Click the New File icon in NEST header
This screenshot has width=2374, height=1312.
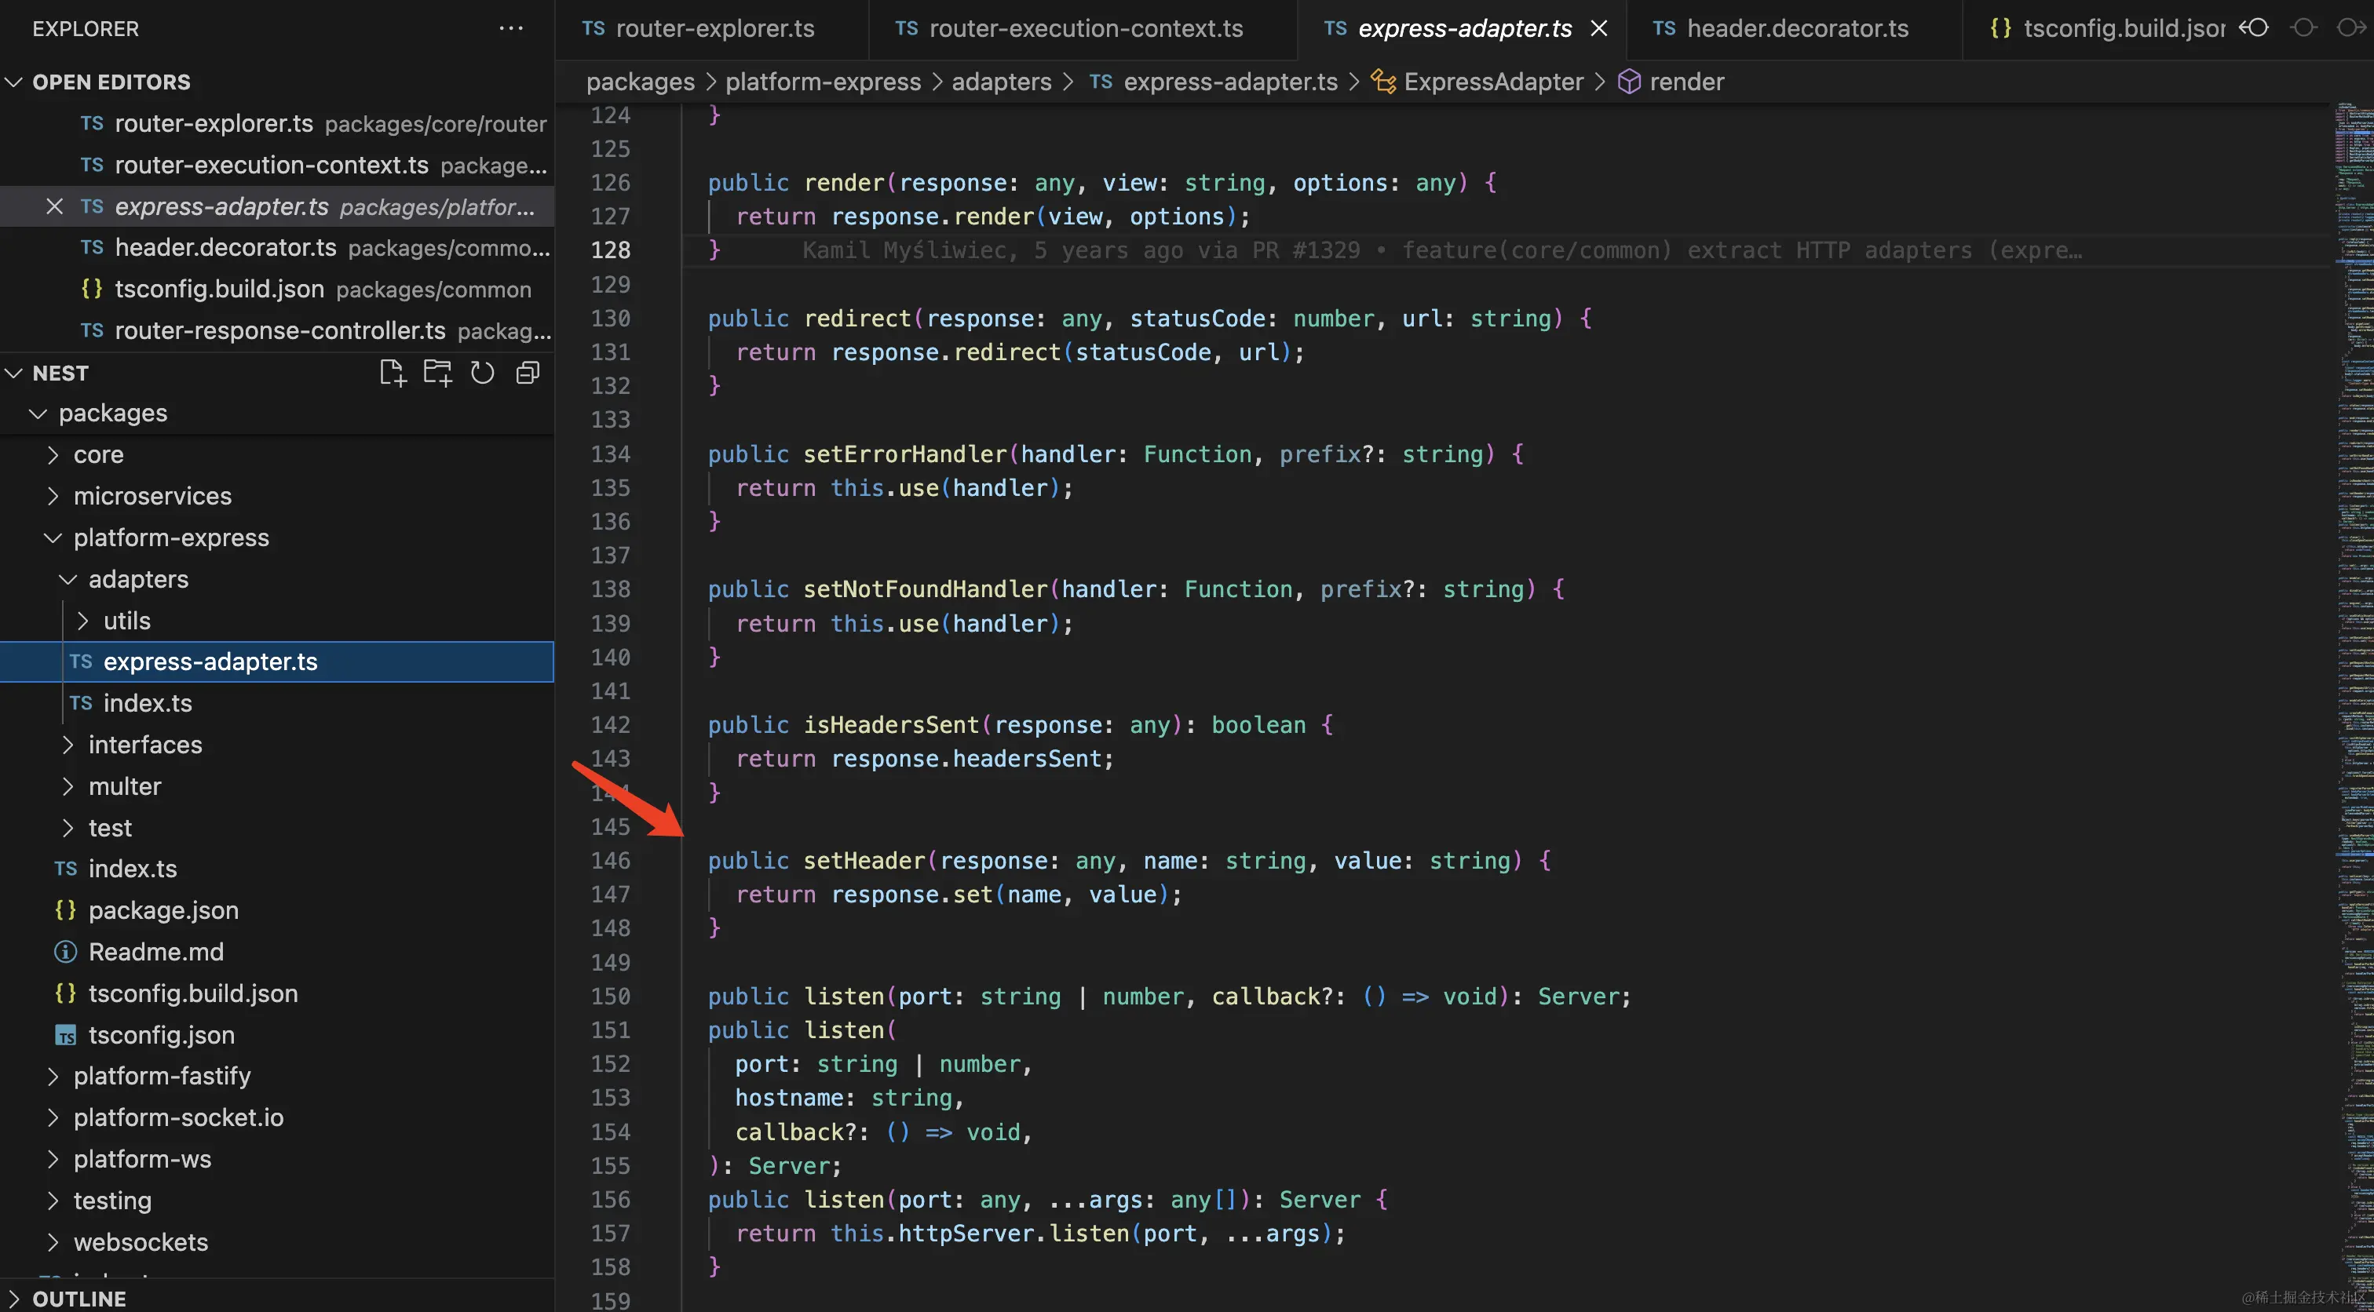(x=393, y=374)
